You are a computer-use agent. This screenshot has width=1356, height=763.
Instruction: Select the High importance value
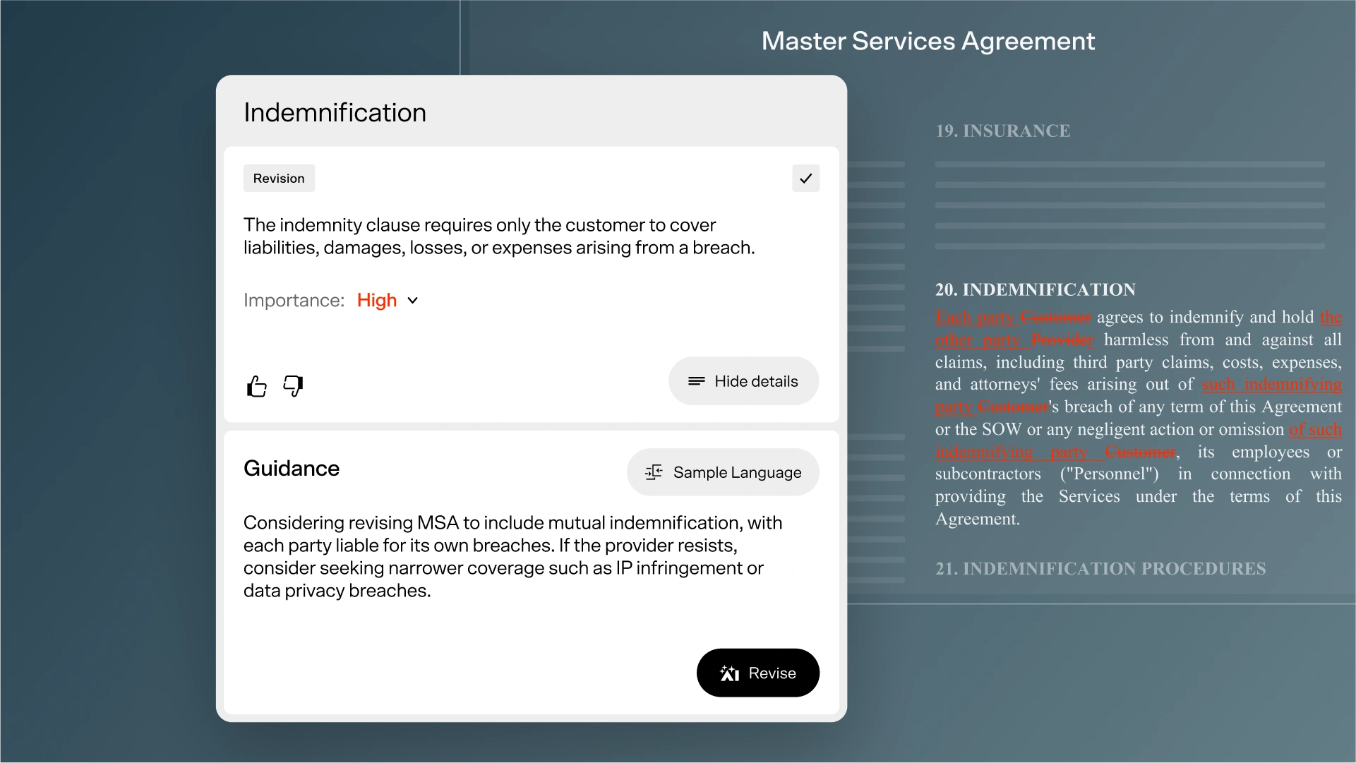coord(376,301)
